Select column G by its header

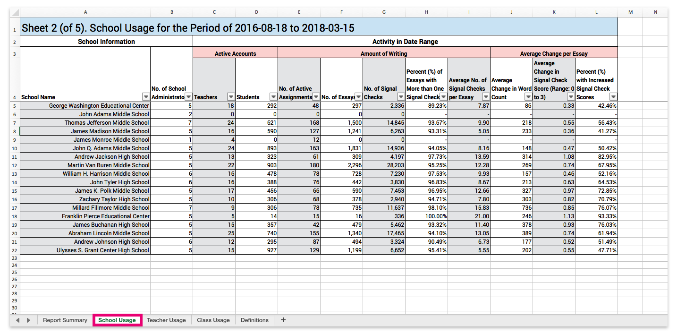pyautogui.click(x=384, y=12)
